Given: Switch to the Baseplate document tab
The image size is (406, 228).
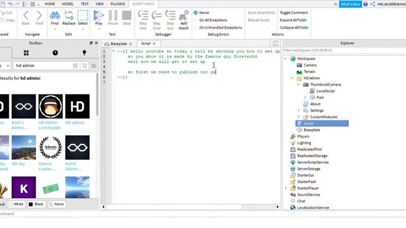Looking at the screenshot, I should 119,44.
